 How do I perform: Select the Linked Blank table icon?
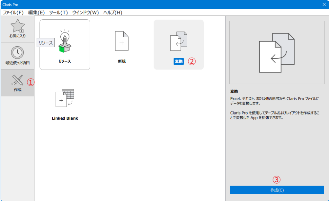(x=65, y=98)
